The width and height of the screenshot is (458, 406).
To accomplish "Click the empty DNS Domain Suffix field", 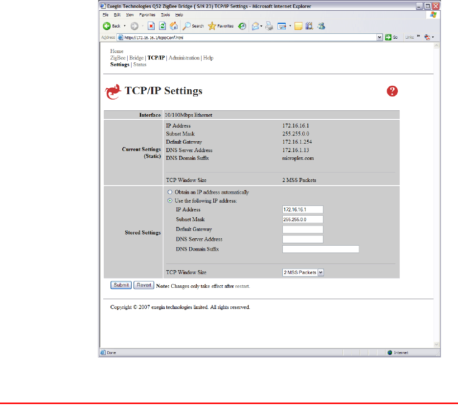I will pos(321,250).
